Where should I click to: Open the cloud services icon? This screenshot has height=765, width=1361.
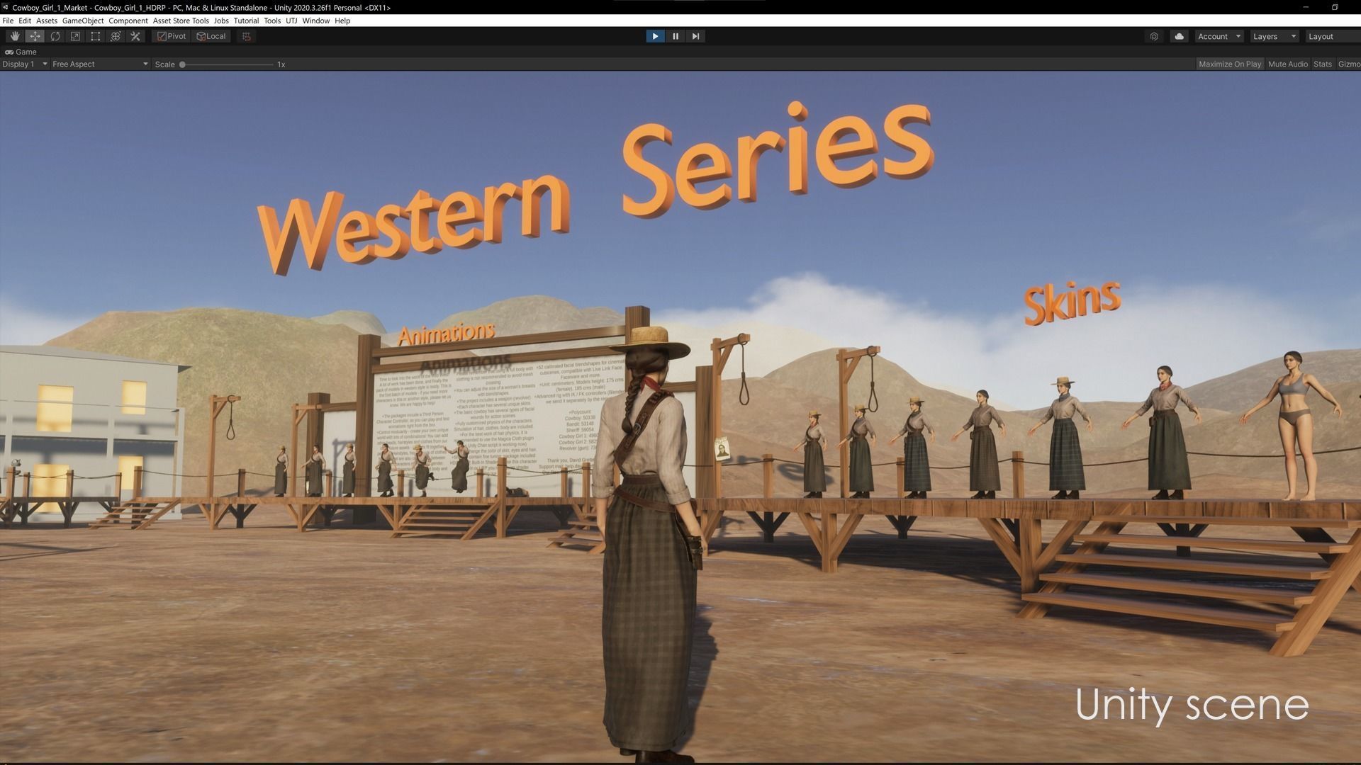point(1180,36)
